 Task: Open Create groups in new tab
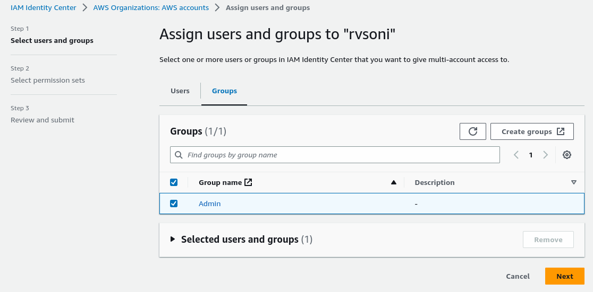[532, 131]
